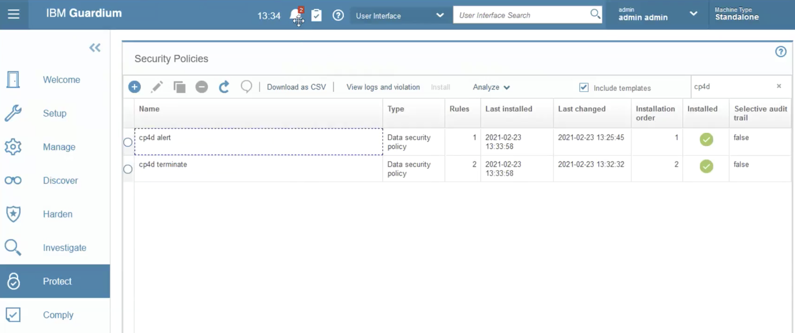
Task: Select the cp4d alert policy name
Action: click(x=155, y=137)
